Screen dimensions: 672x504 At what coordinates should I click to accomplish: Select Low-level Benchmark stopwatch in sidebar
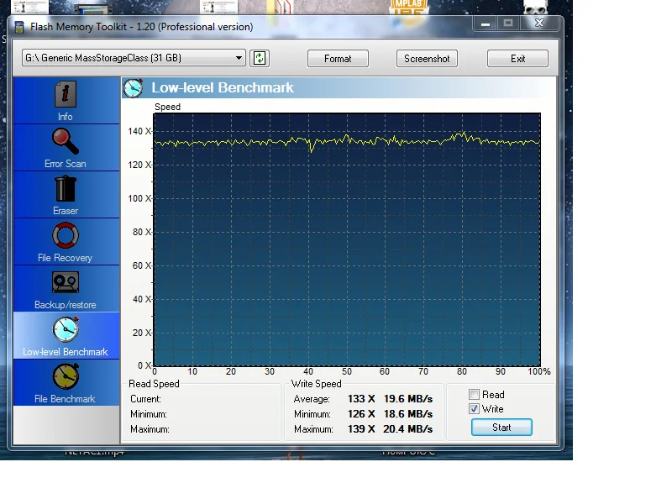click(66, 329)
